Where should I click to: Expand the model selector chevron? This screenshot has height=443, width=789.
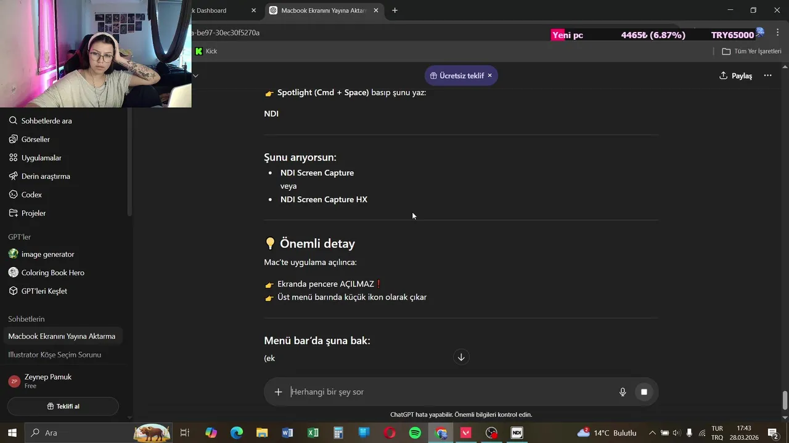[195, 76]
